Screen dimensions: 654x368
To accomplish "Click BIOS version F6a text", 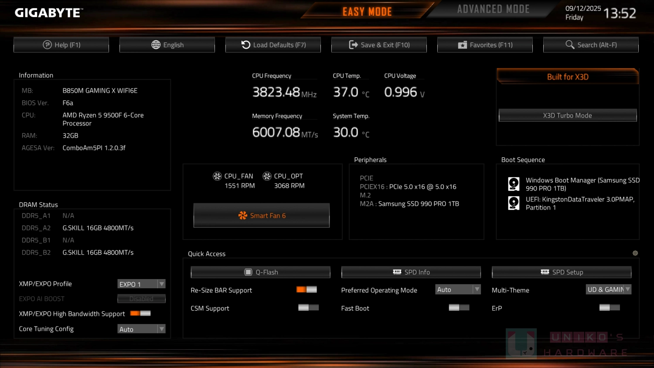I will (x=68, y=103).
